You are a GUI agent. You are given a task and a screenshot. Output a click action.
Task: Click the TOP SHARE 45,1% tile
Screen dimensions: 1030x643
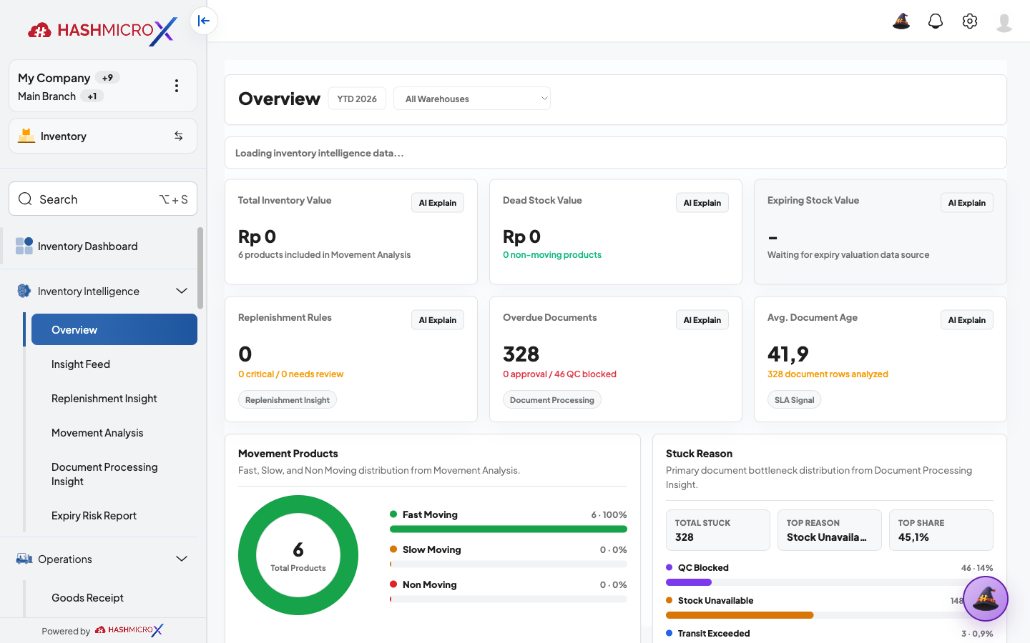pyautogui.click(x=941, y=530)
